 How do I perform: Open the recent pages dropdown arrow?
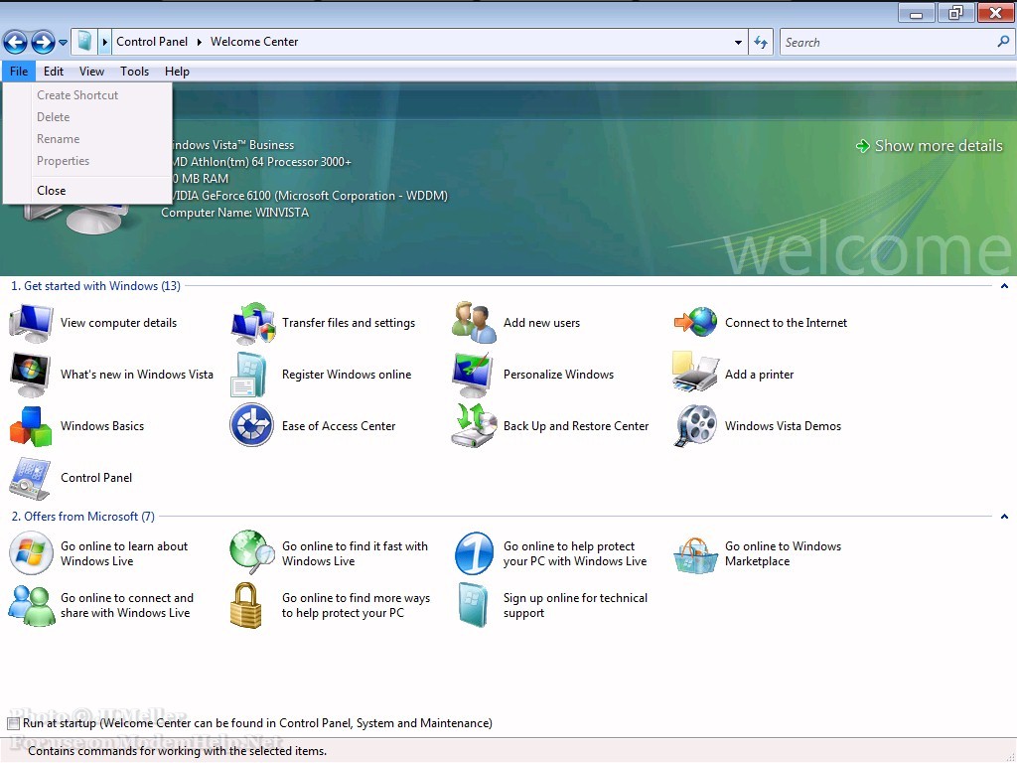pos(63,43)
